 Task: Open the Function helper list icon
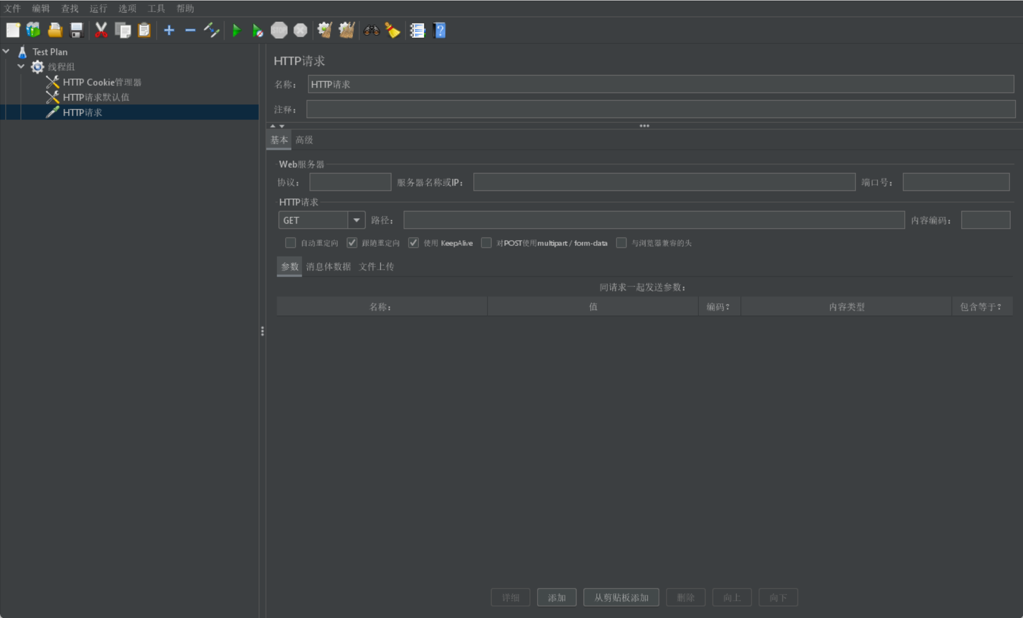coord(417,30)
